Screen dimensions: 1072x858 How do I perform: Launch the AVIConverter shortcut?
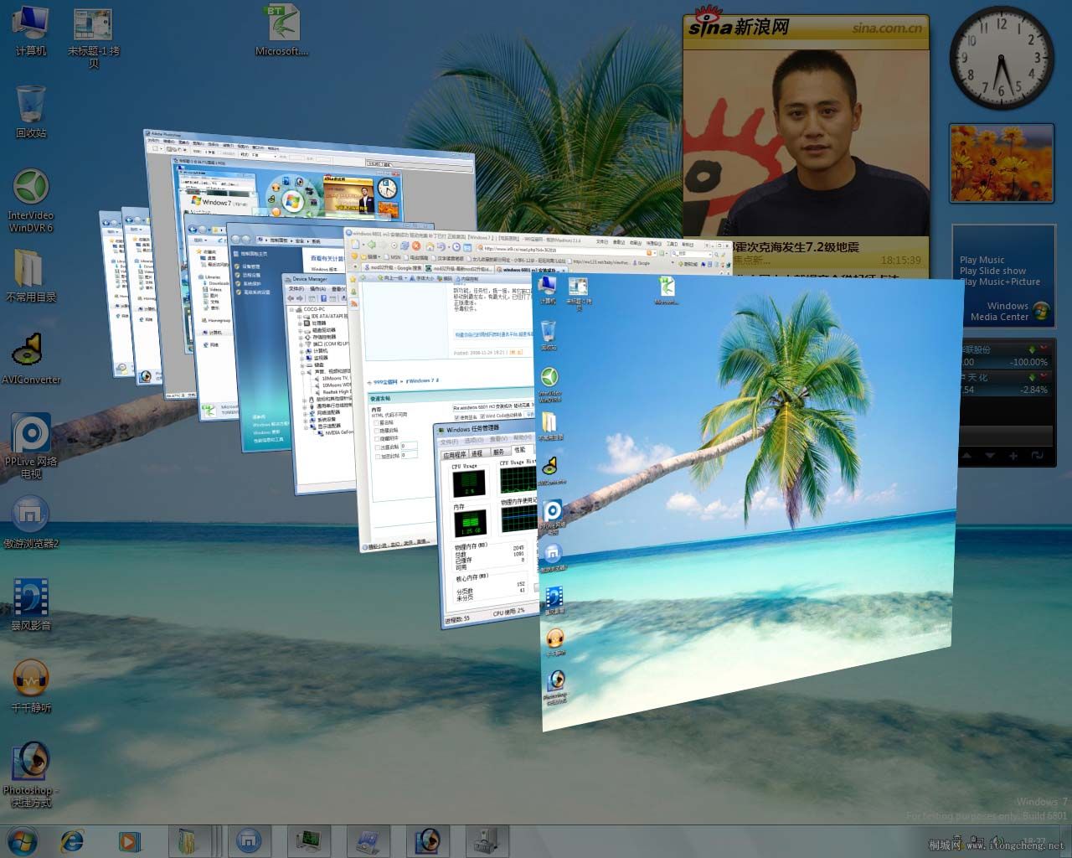pos(31,359)
